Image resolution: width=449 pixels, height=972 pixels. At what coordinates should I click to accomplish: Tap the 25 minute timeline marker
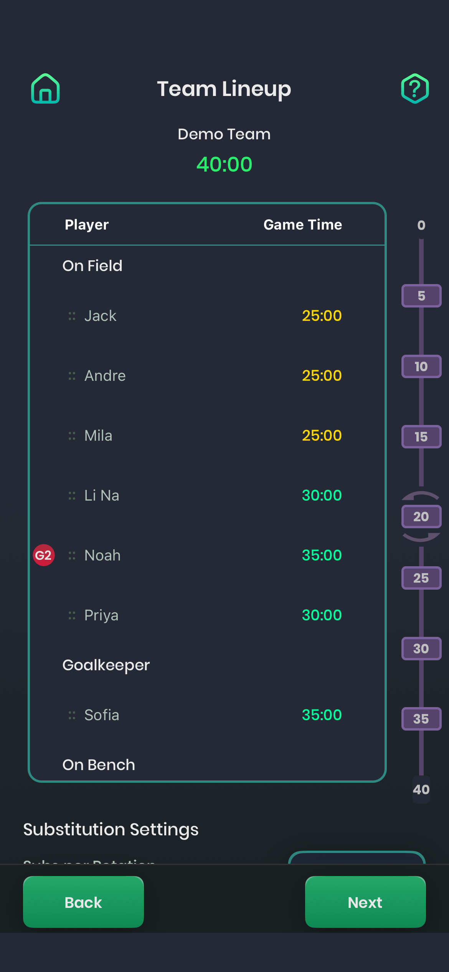[421, 578]
